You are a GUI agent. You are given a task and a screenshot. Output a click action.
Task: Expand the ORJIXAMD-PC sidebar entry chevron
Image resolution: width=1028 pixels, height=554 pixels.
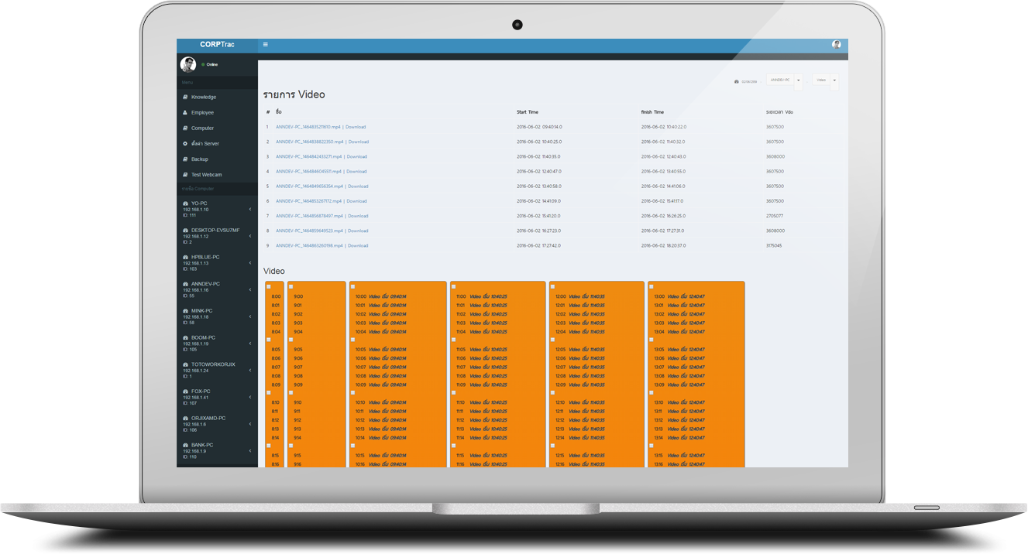pos(250,424)
